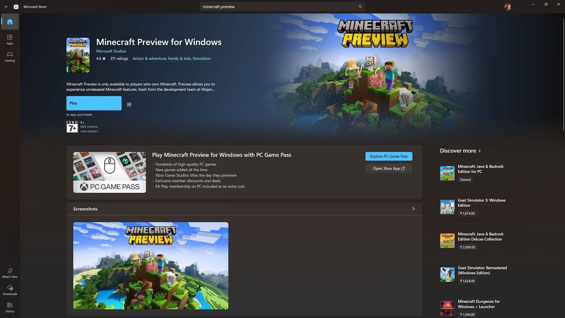Open the Gaming section in sidebar
The width and height of the screenshot is (565, 318).
10,57
